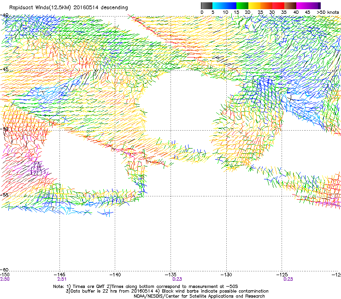Click the '>50 knots' legend label
This screenshot has width=341, height=299.
coord(328,12)
